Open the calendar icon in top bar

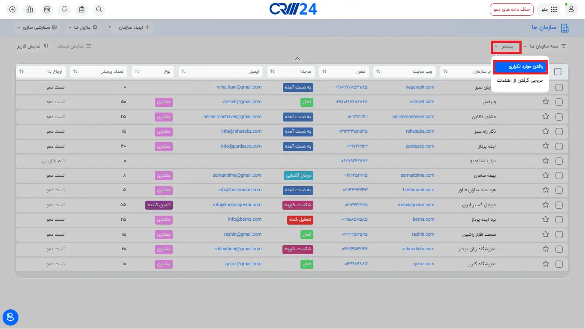47,9
